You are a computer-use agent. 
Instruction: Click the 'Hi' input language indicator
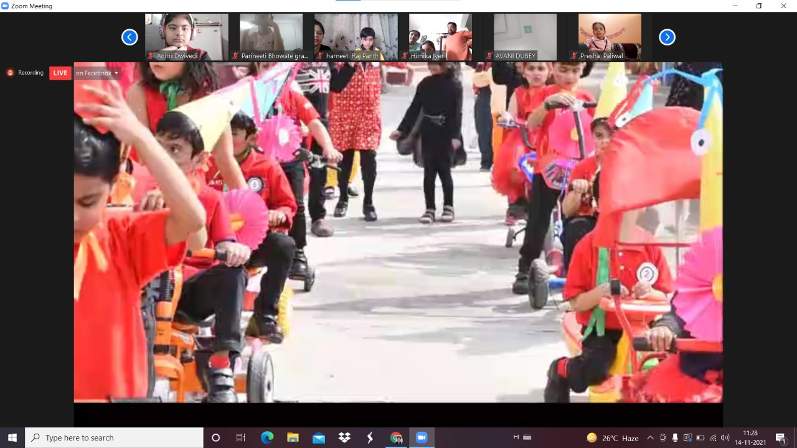click(516, 437)
